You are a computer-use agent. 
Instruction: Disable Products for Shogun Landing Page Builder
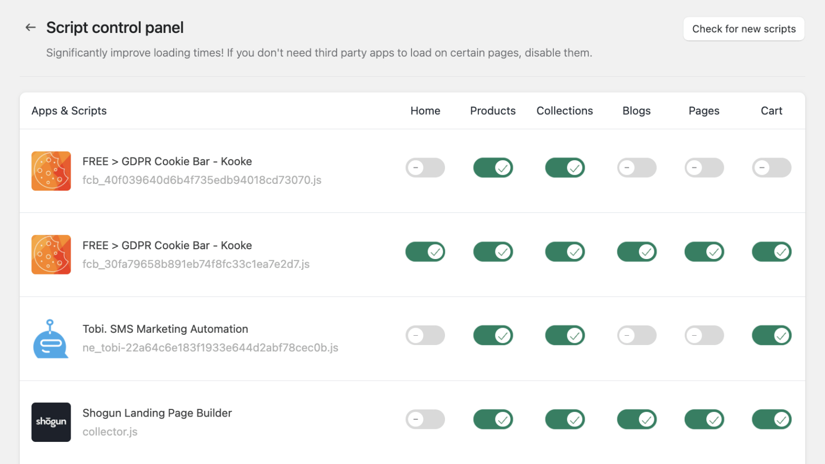coord(493,419)
